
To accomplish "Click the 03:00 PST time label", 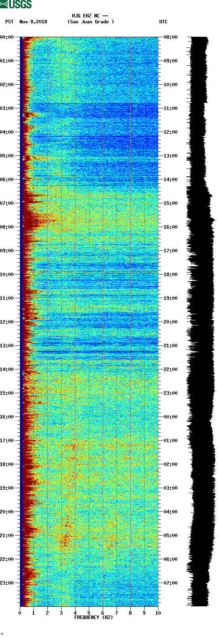I will click(x=7, y=108).
